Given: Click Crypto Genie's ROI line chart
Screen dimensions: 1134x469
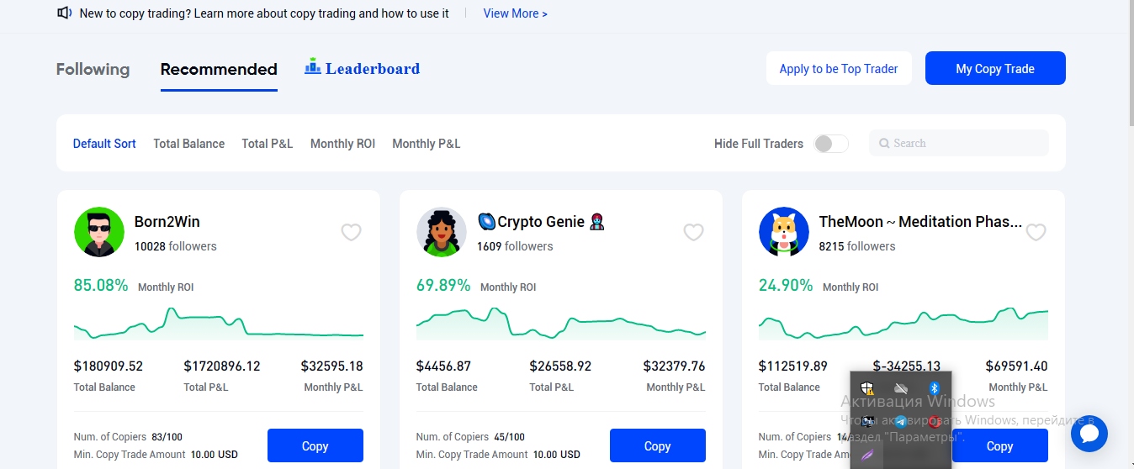Looking at the screenshot, I should point(561,324).
